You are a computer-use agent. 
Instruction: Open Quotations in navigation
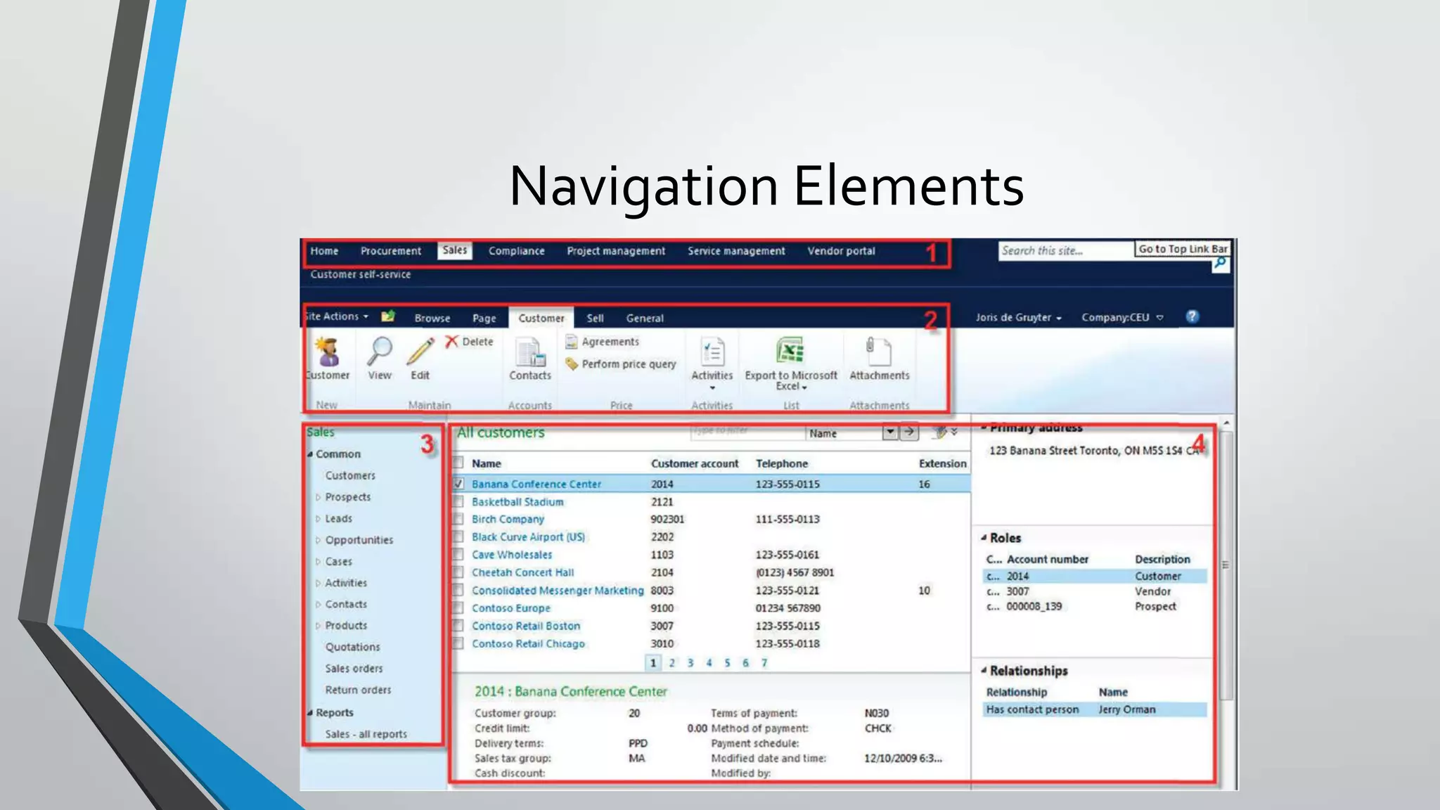click(352, 647)
